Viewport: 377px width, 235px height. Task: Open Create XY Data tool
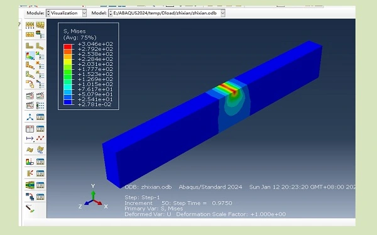coord(30,129)
